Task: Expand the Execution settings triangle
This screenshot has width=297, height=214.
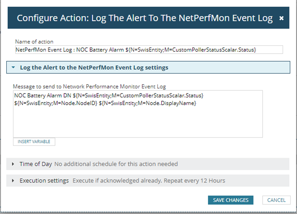Action: [13, 181]
